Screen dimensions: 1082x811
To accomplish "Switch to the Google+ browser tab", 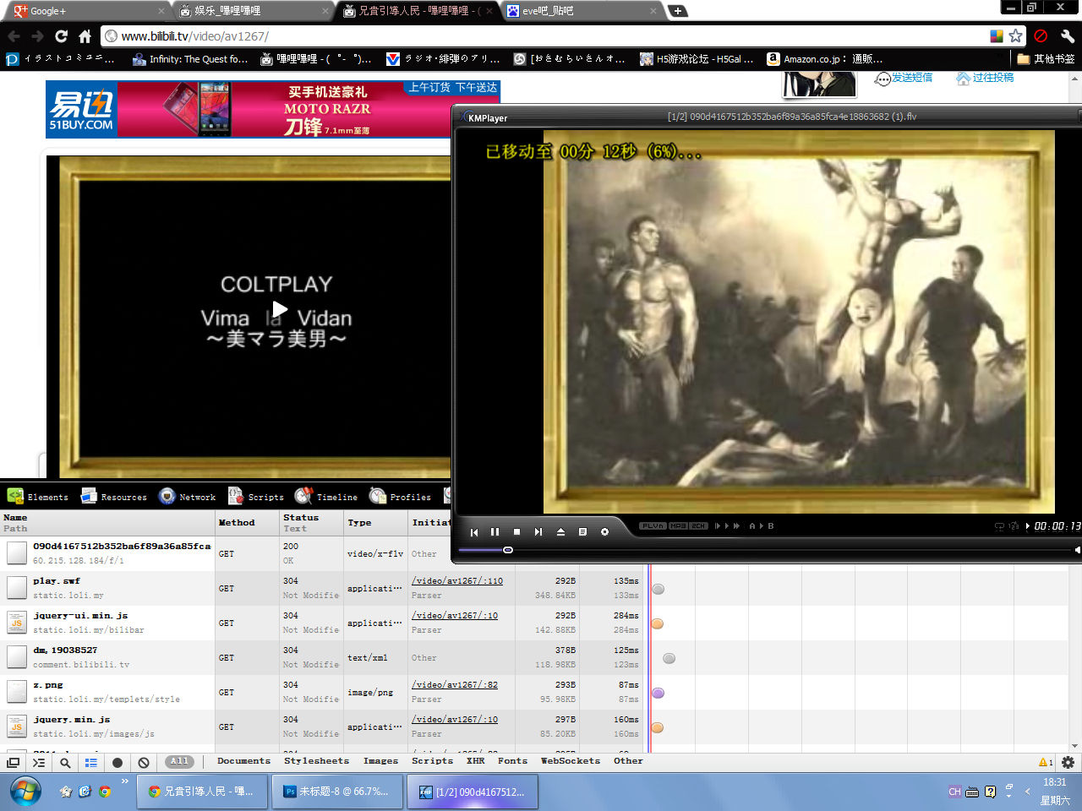I will pos(86,11).
